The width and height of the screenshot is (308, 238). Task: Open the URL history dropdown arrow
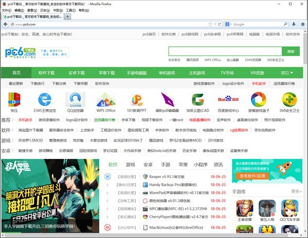(215, 24)
